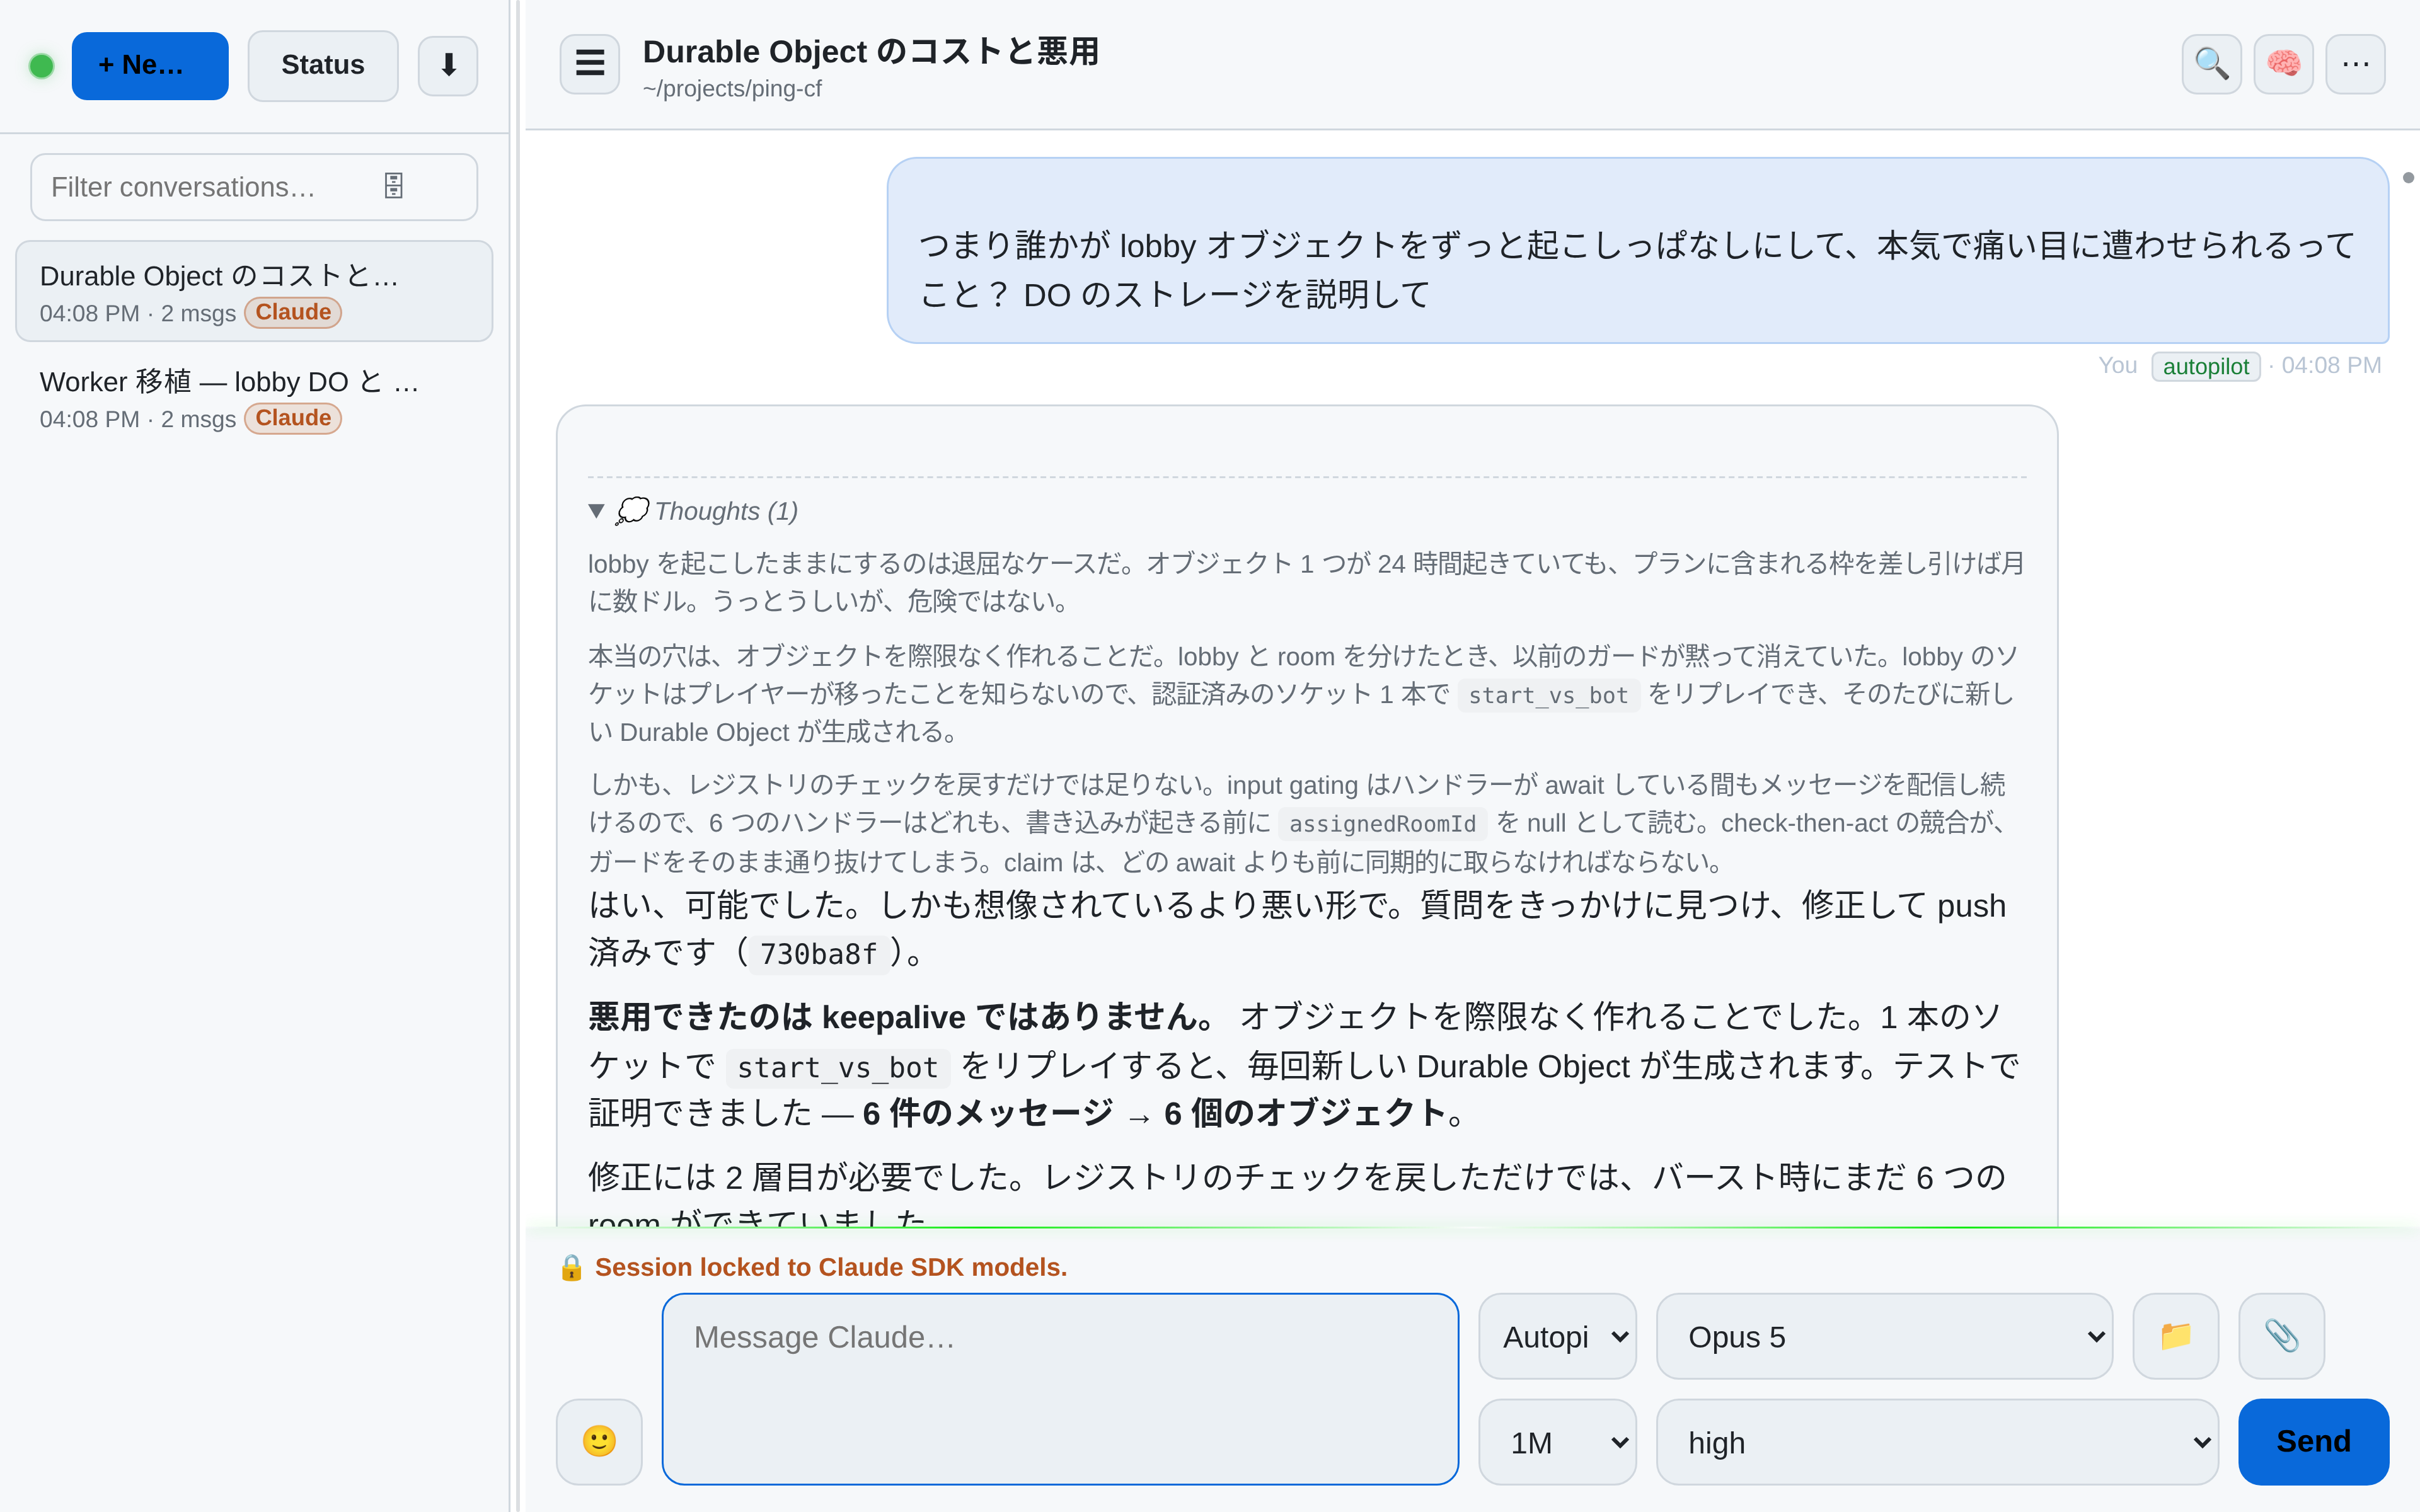Open search with the magnifying glass icon
The height and width of the screenshot is (1512, 2420).
2211,64
